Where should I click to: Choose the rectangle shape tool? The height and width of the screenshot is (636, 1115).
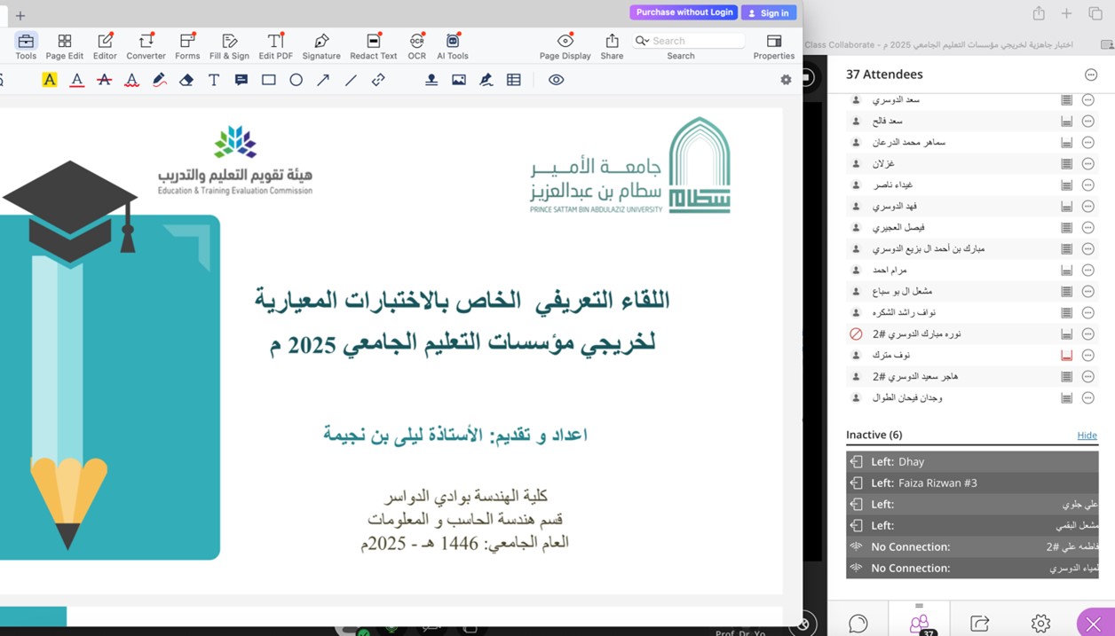tap(268, 80)
